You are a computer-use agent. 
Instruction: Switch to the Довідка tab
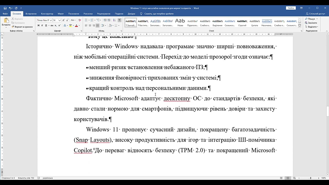tap(131, 14)
